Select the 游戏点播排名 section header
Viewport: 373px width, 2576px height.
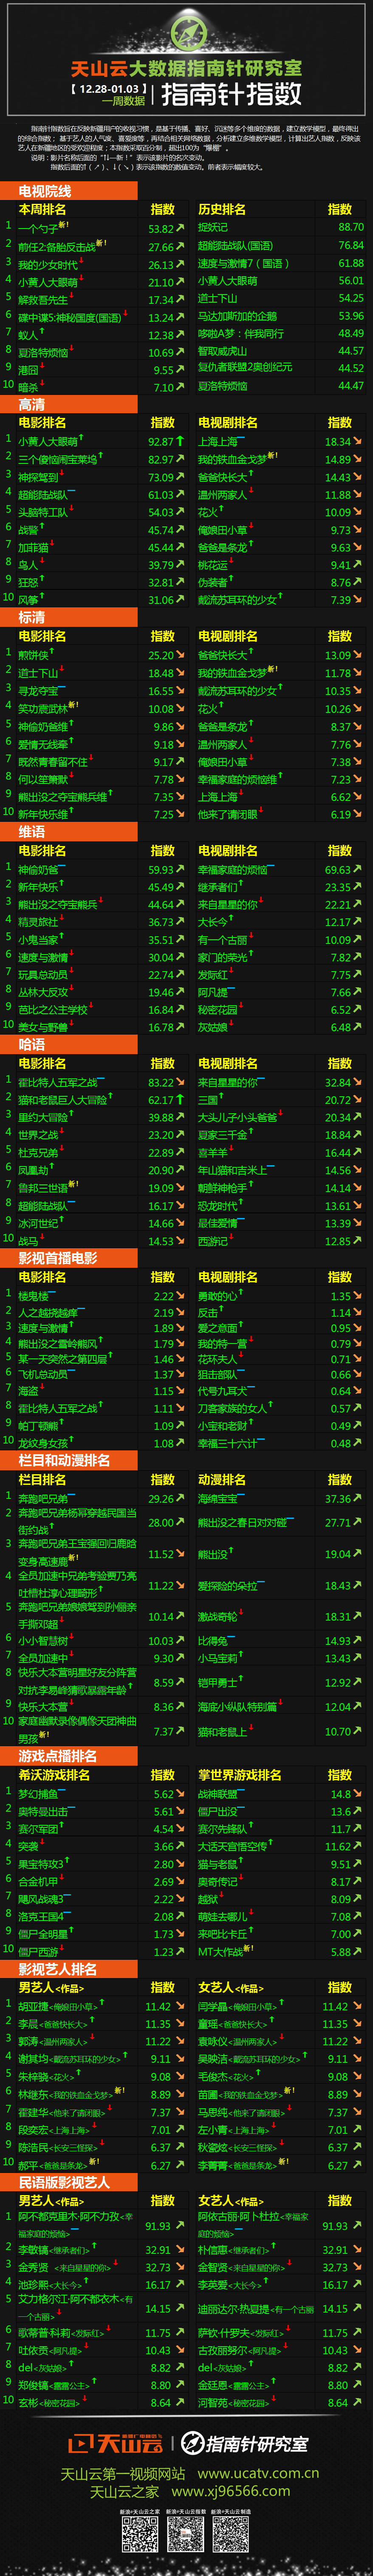(69, 1755)
